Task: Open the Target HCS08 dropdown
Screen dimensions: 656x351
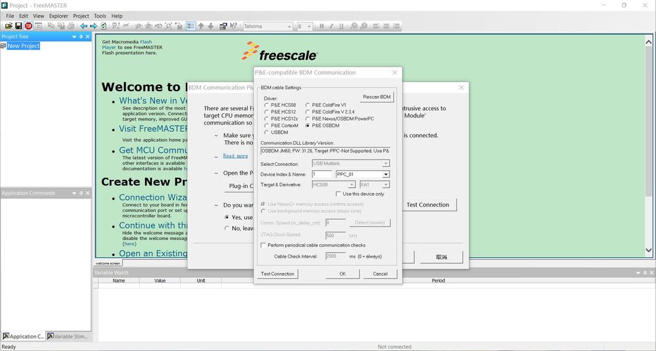Action: click(x=351, y=184)
